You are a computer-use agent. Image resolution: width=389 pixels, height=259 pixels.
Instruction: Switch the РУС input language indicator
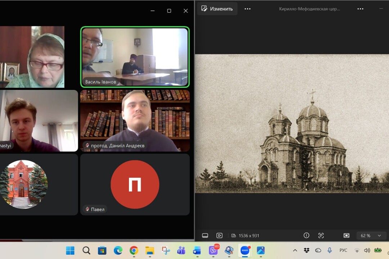click(343, 250)
